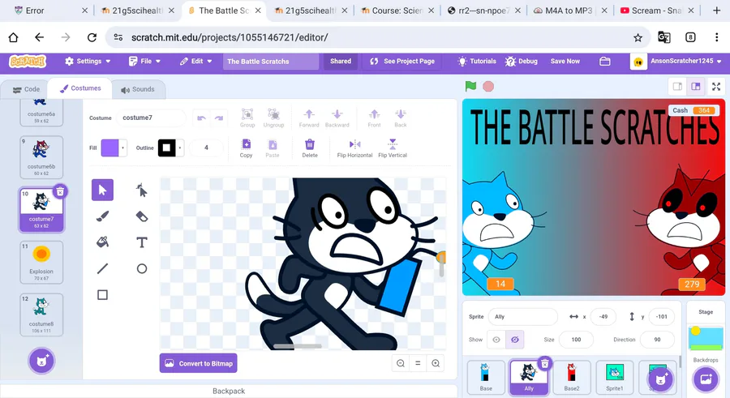Hide the Ally sprite with crossed eye
This screenshot has width=730, height=398.
point(515,340)
